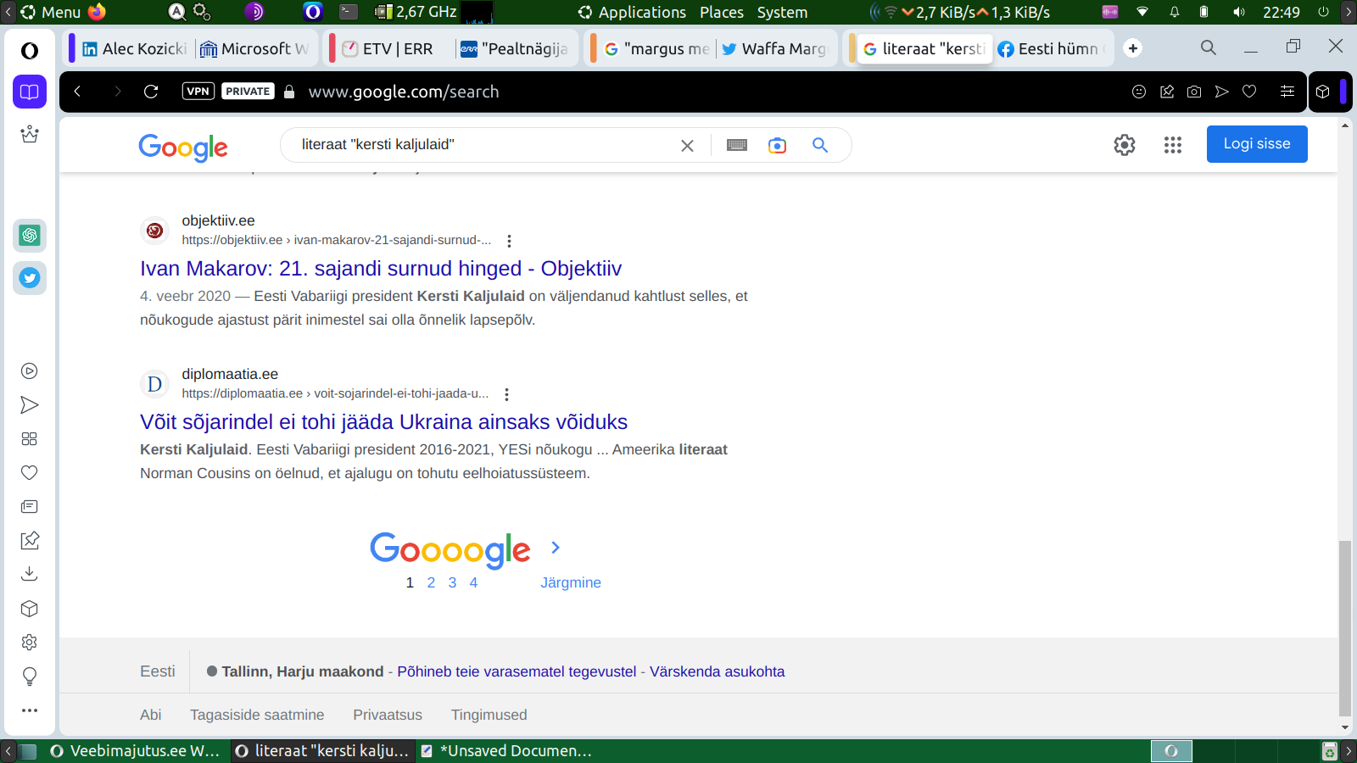Viewport: 1357px width, 763px height.
Task: Open Twitter in the sidebar
Action: tap(30, 278)
